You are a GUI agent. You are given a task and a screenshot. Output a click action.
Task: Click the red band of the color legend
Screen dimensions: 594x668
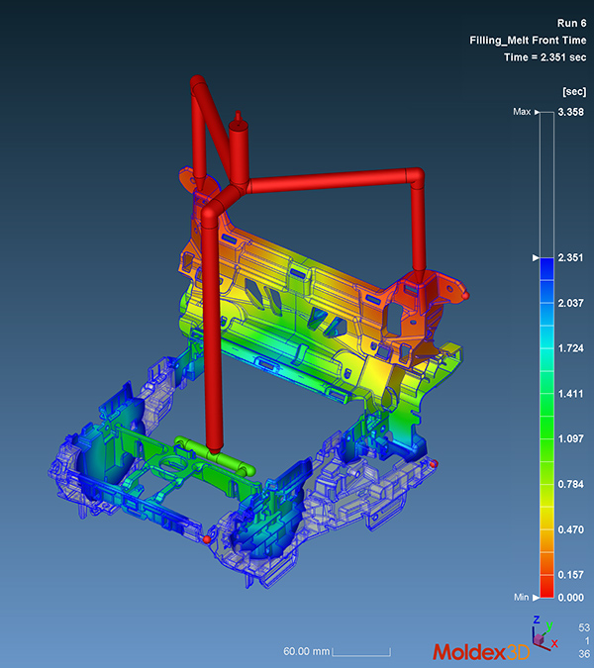(546, 586)
